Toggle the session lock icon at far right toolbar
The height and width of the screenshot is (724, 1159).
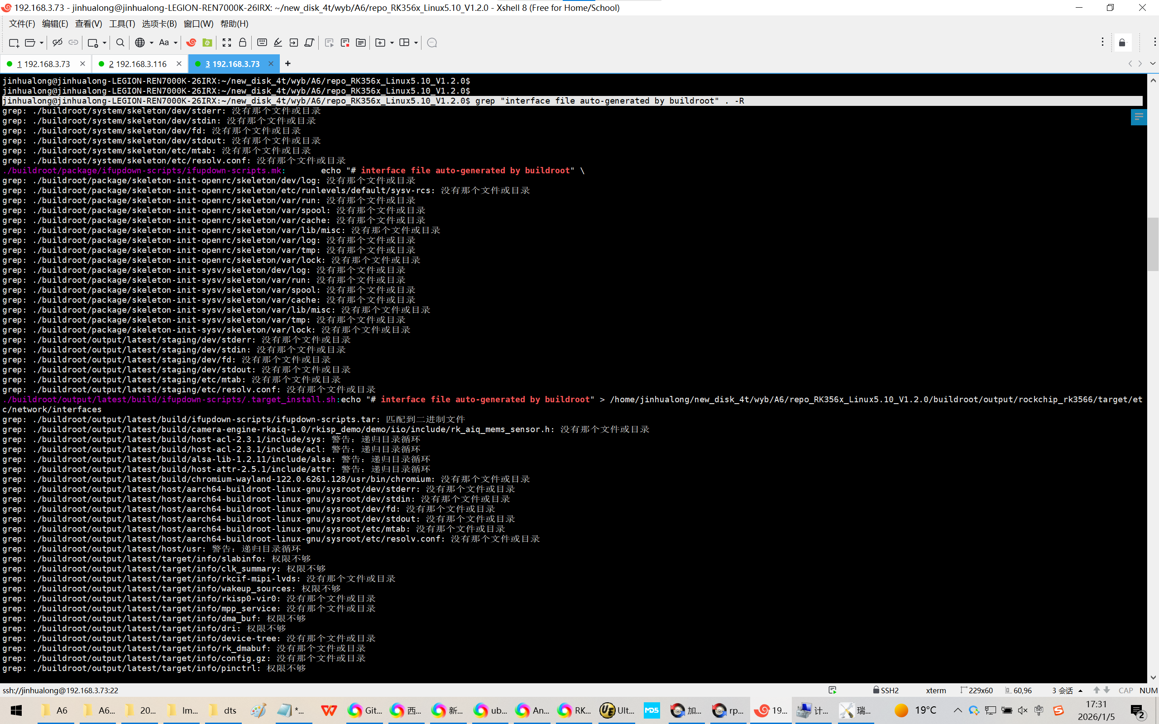point(1122,43)
